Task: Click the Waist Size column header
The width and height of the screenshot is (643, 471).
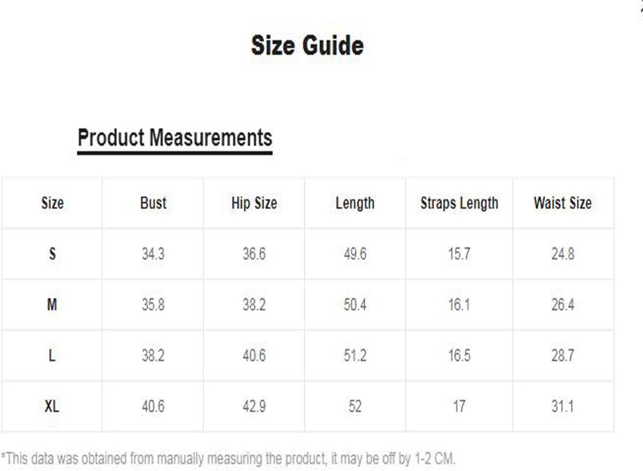Action: pos(562,203)
